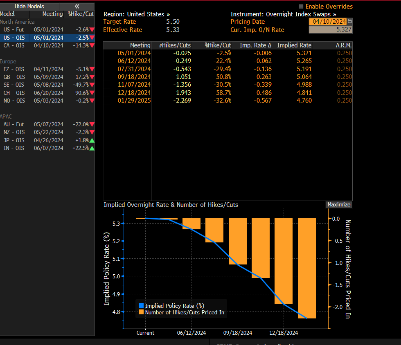Click red down arrow in CA - OIS row

tap(92, 45)
